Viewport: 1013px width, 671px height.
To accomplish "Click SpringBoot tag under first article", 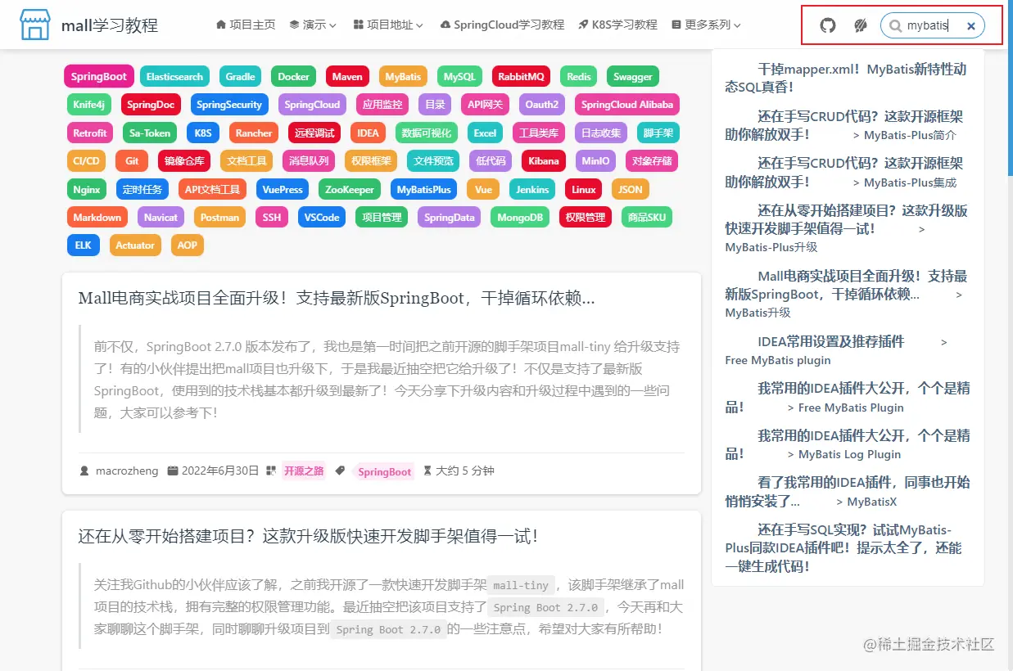I will pos(385,471).
